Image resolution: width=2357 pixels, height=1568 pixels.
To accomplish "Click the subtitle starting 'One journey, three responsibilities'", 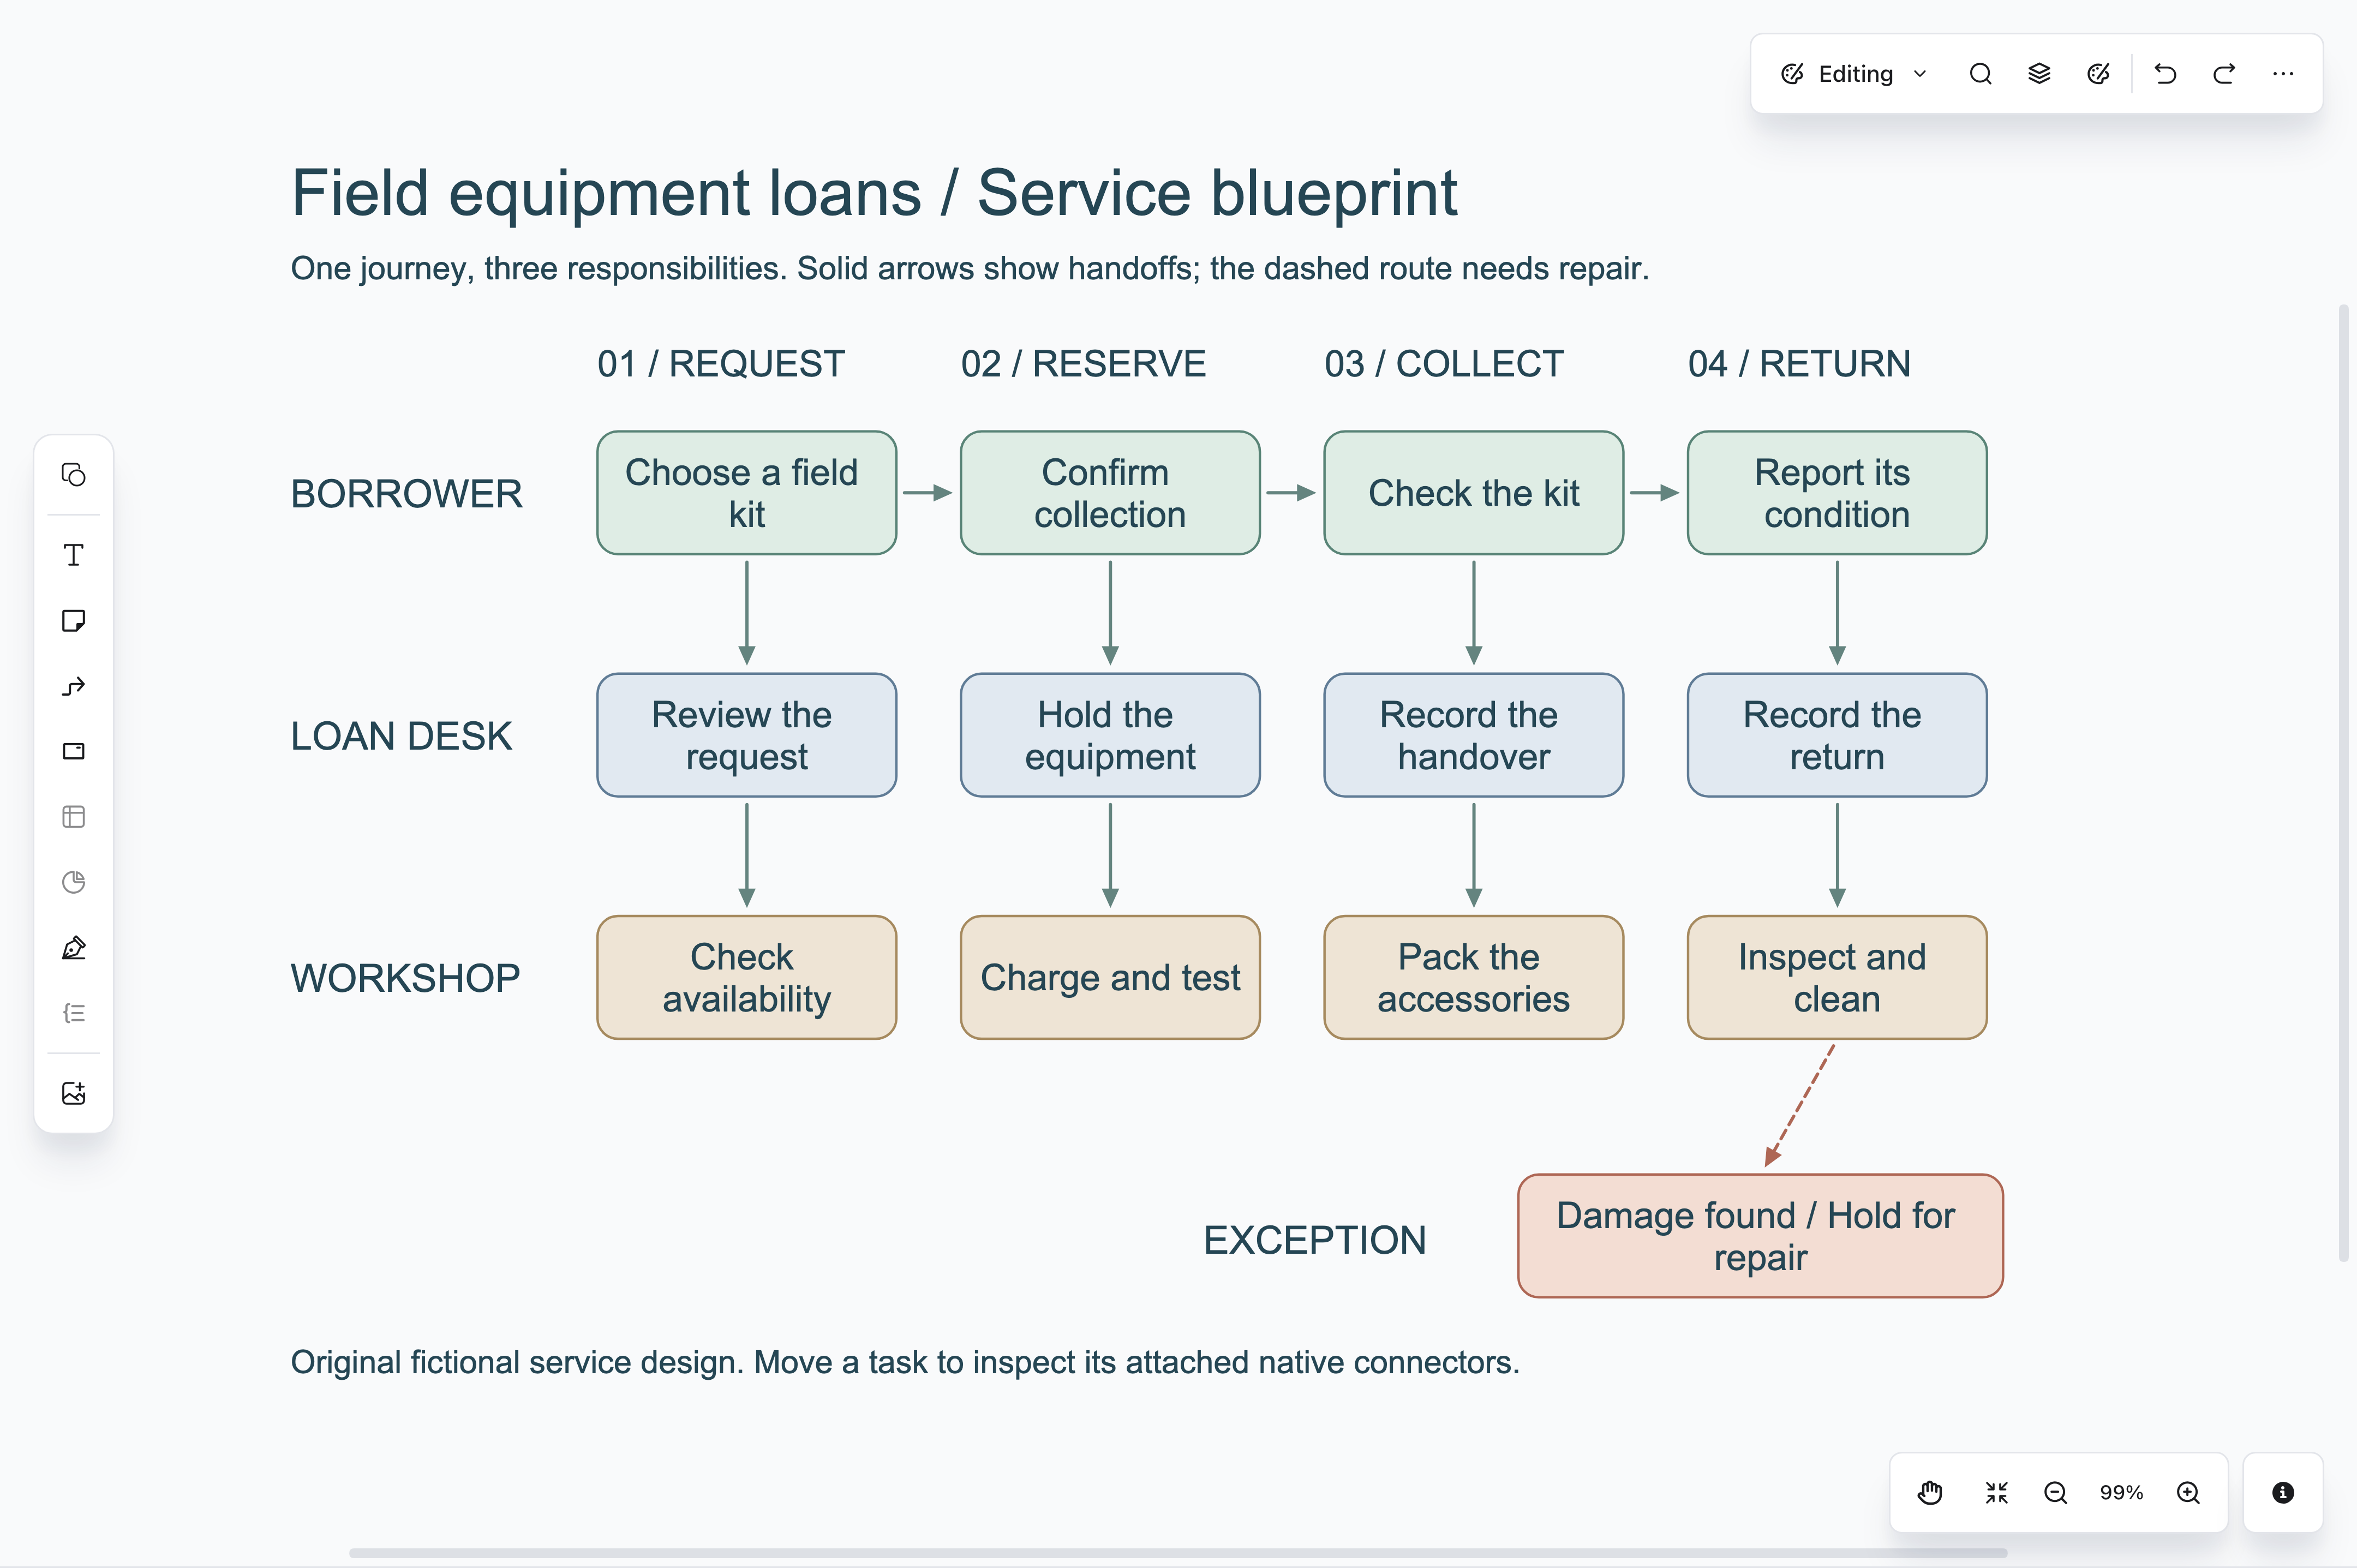I will [969, 269].
